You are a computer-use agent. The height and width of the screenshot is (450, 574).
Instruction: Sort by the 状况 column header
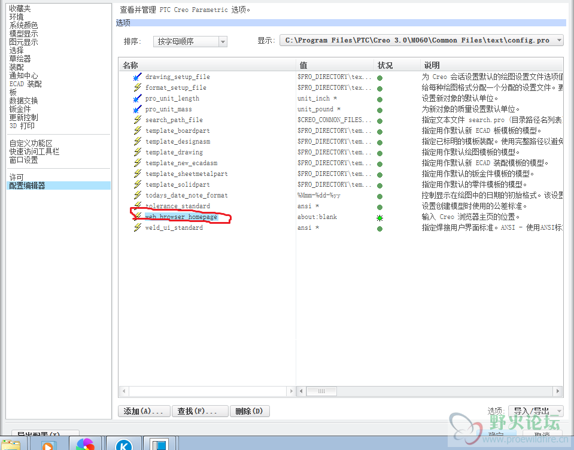396,65
